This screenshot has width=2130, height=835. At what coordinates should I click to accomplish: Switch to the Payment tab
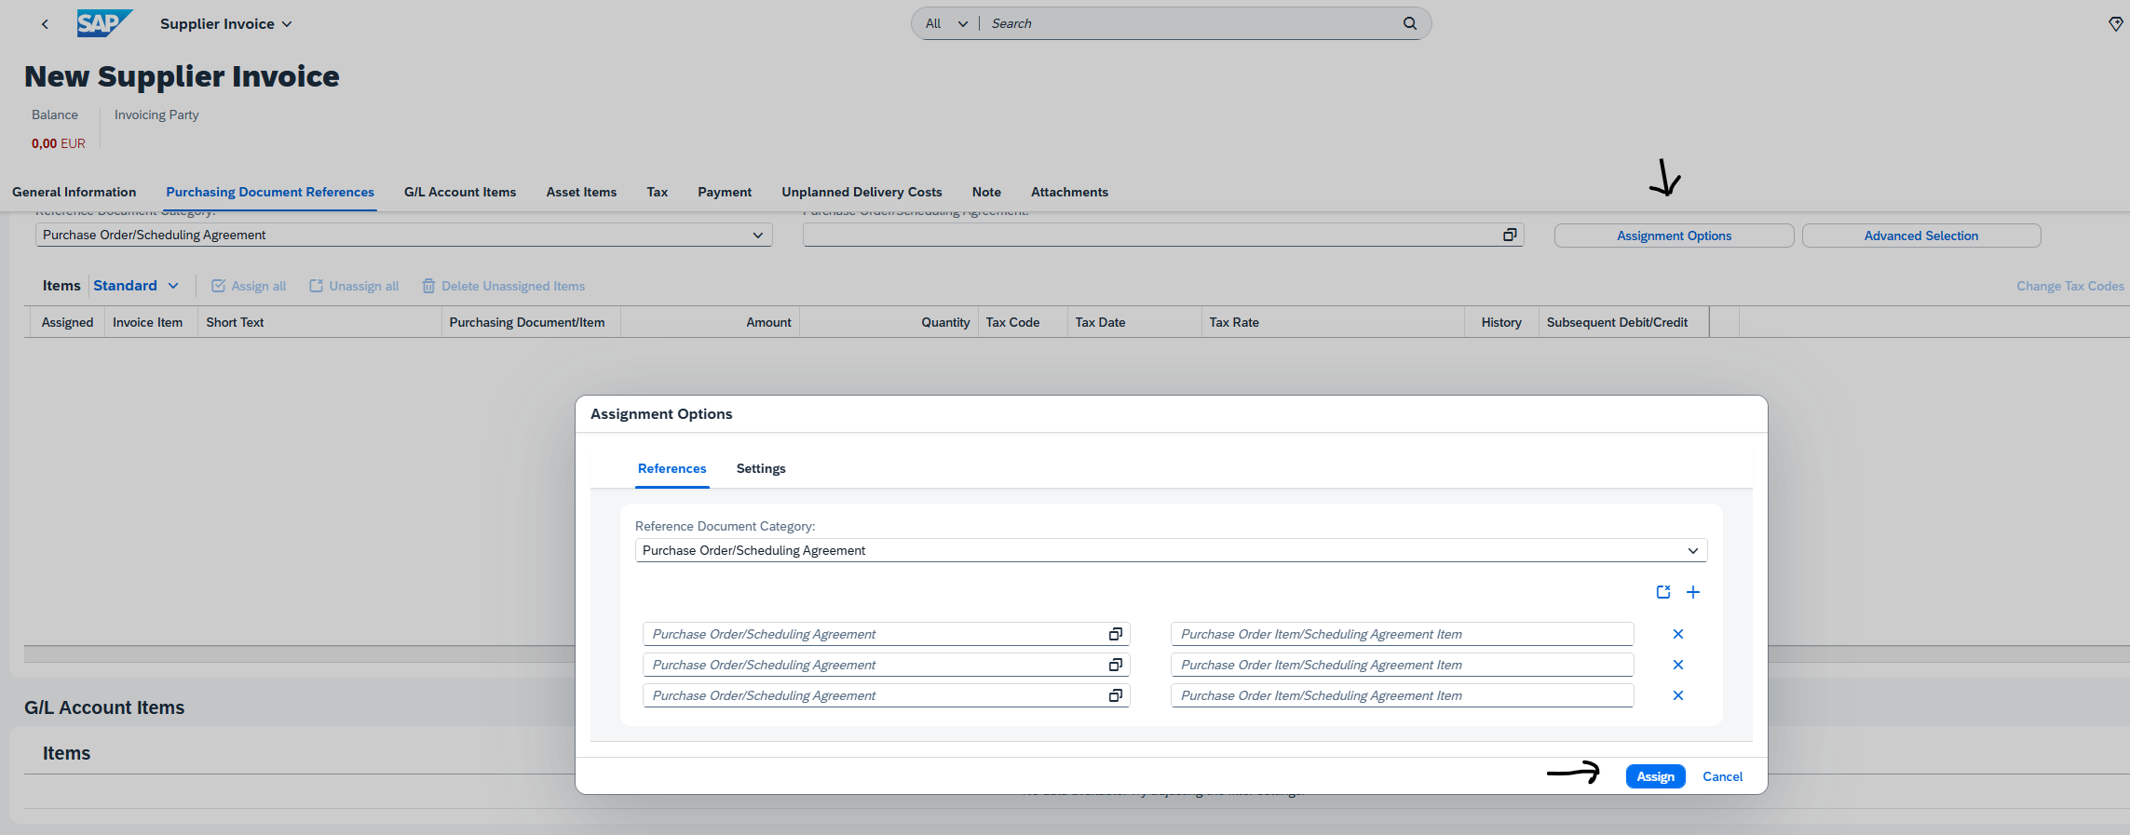725,192
